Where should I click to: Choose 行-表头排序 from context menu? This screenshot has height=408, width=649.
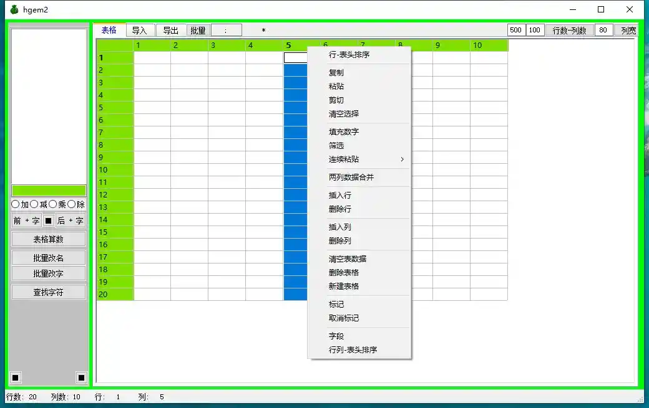click(359, 55)
